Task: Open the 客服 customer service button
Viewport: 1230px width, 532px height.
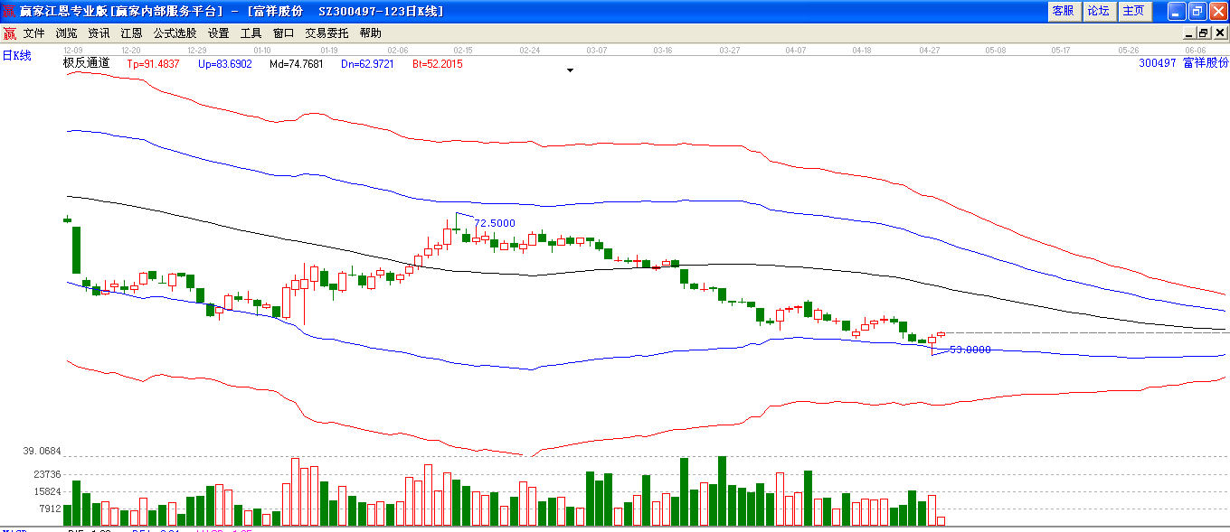Action: (x=1064, y=11)
